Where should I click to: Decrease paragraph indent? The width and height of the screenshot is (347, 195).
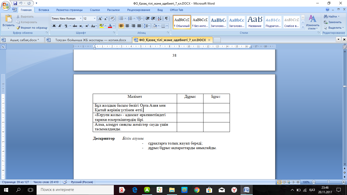click(x=147, y=19)
